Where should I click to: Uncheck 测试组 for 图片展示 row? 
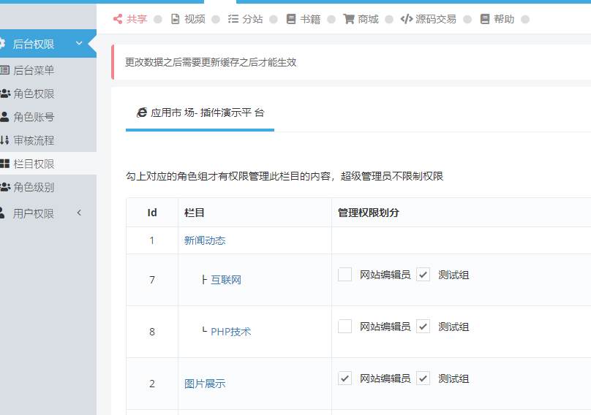[424, 378]
